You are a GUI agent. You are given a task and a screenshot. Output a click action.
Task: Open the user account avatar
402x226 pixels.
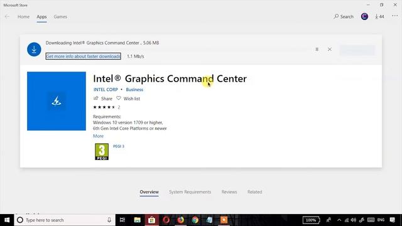[364, 17]
